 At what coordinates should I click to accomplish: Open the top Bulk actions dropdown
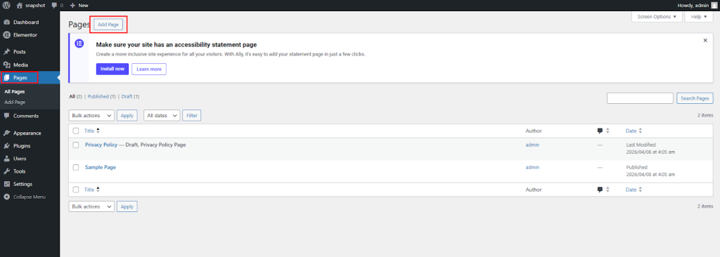click(x=91, y=116)
